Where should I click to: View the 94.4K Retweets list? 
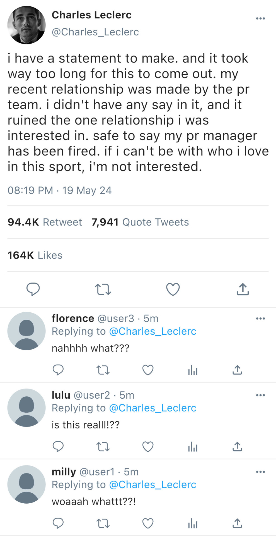(45, 222)
